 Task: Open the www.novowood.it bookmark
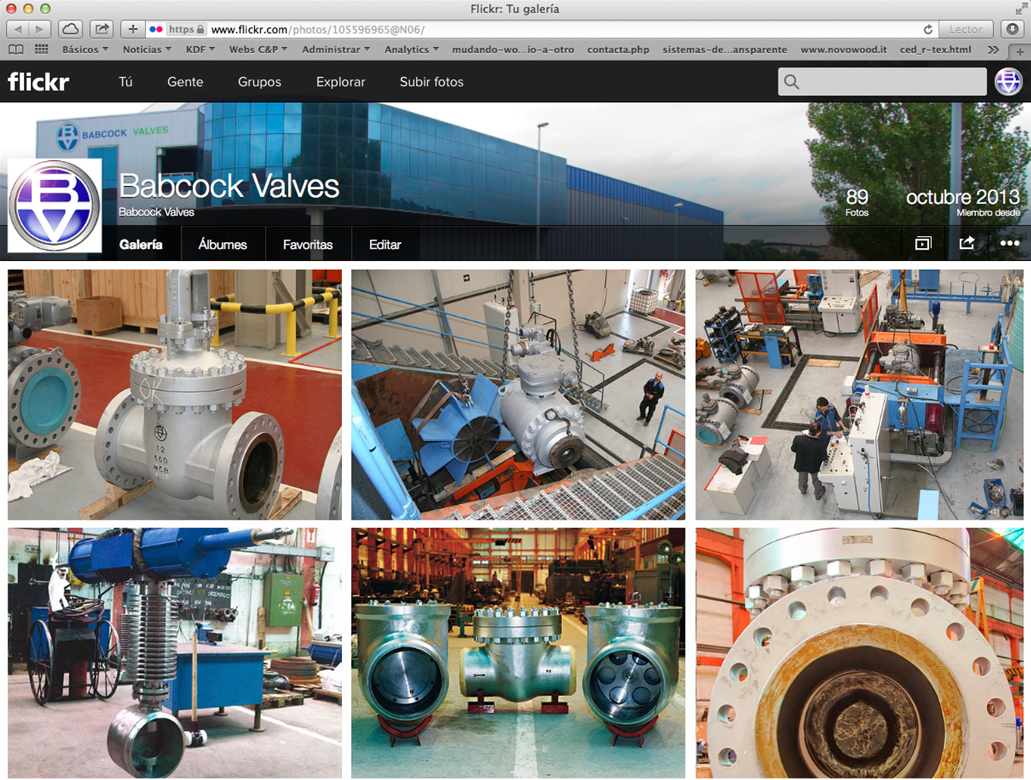click(843, 49)
